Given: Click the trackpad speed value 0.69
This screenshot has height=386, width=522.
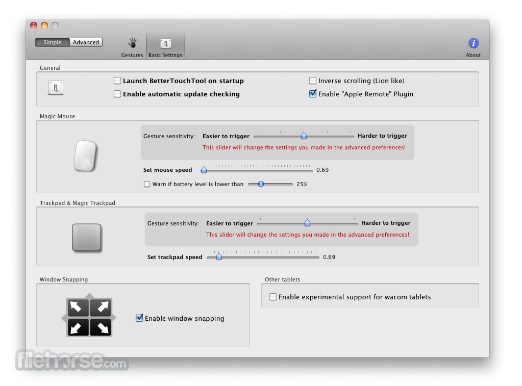Looking at the screenshot, I should pyautogui.click(x=329, y=257).
